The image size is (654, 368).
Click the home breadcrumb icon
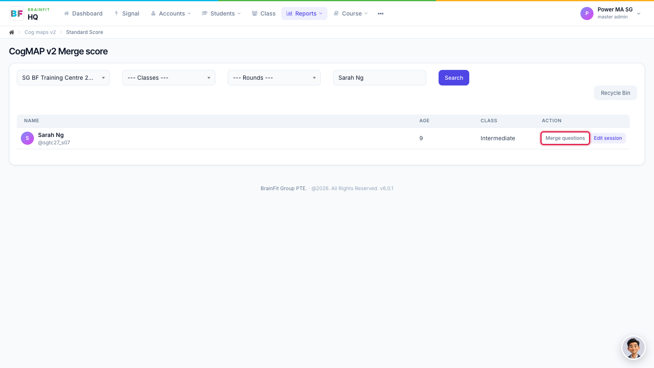[x=12, y=32]
